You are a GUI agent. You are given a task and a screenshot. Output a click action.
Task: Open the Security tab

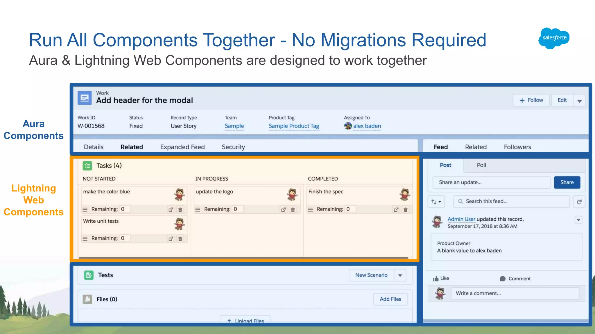[233, 147]
